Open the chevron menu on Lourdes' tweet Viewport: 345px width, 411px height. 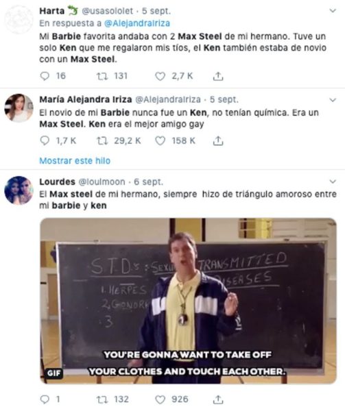point(333,182)
